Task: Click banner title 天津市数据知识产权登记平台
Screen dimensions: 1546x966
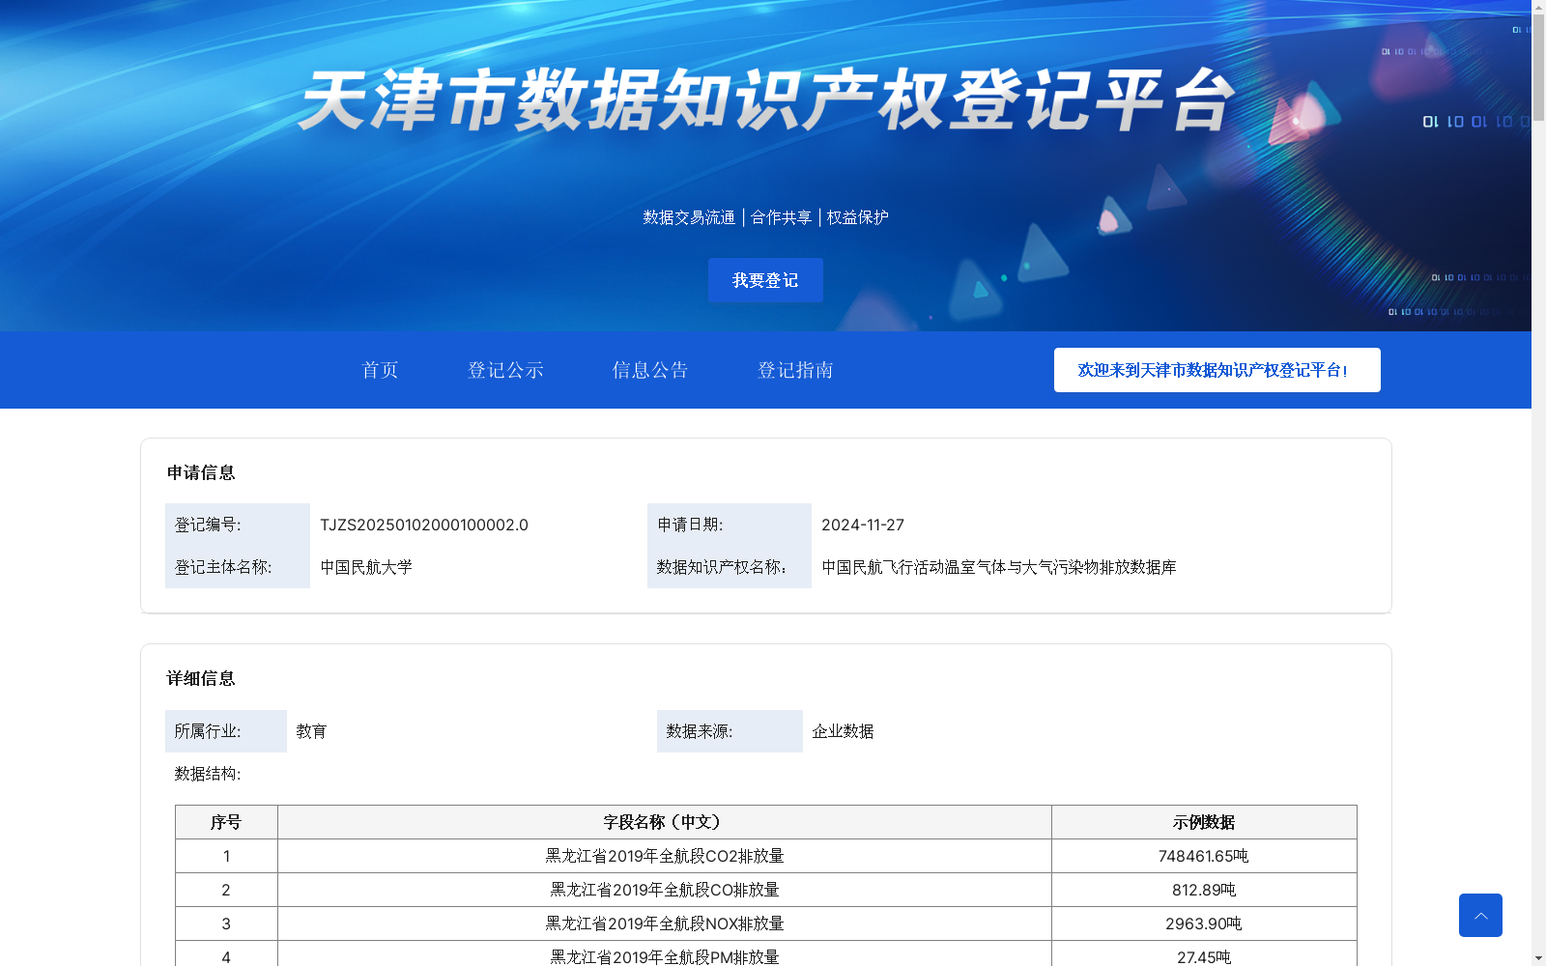Action: (x=766, y=99)
